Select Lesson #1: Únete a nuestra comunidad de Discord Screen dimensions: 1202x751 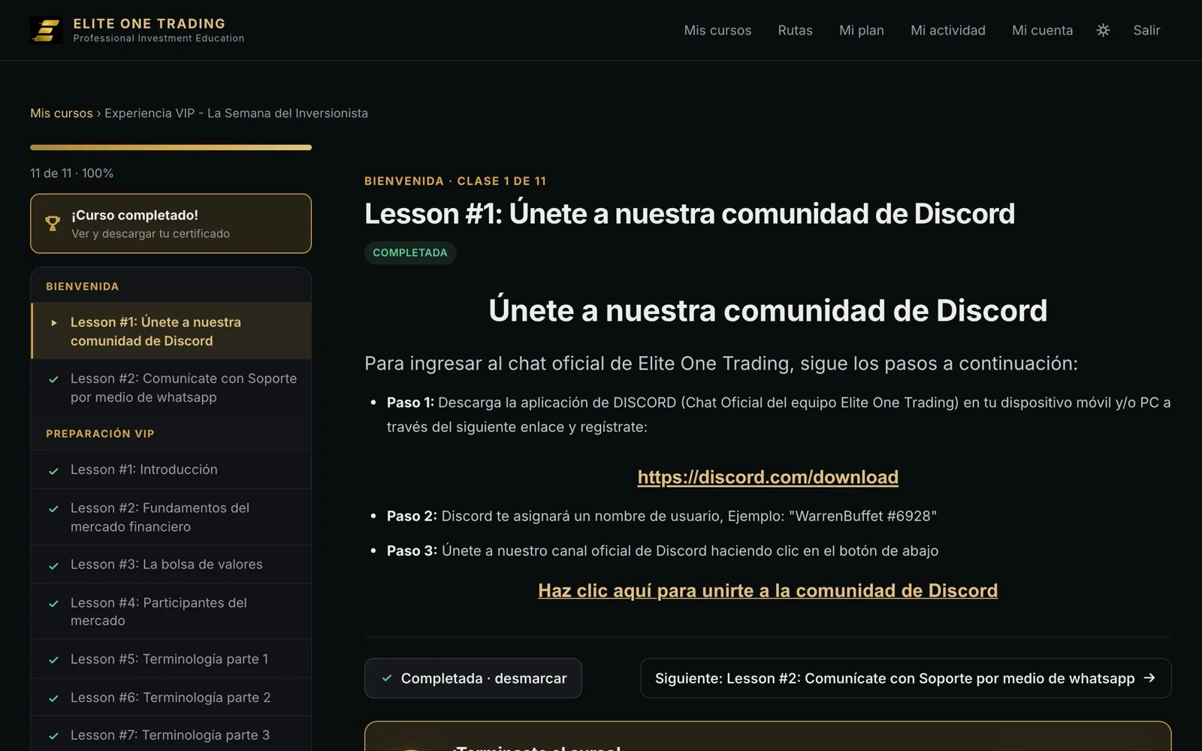point(171,331)
